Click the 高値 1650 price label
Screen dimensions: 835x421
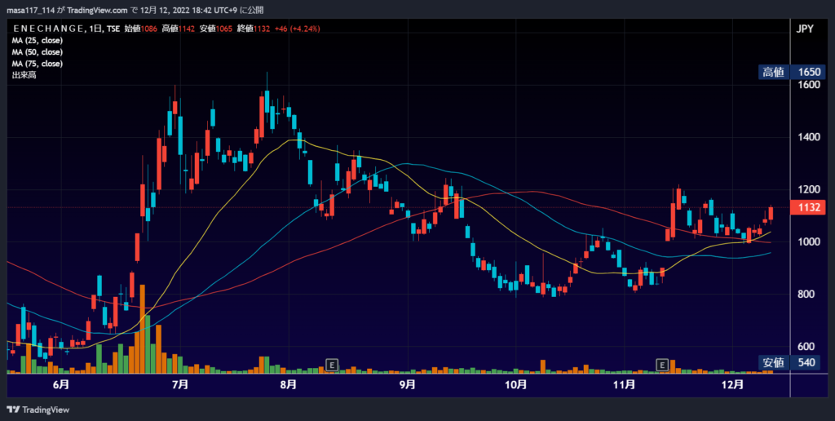pos(792,73)
